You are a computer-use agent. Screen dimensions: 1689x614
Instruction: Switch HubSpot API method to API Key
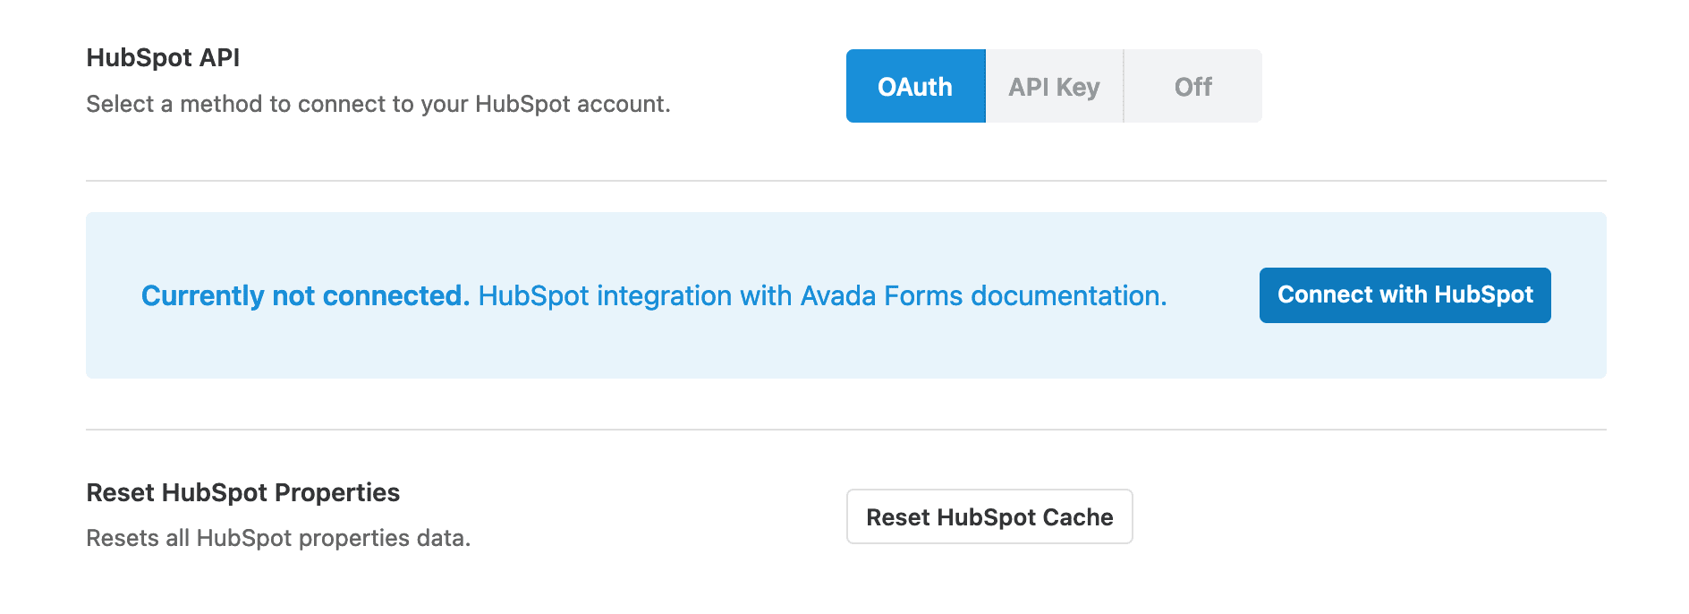[x=1054, y=86]
